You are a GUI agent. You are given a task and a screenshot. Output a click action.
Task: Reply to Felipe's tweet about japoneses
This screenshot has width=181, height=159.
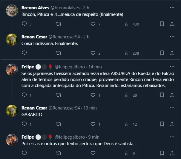point(24,95)
